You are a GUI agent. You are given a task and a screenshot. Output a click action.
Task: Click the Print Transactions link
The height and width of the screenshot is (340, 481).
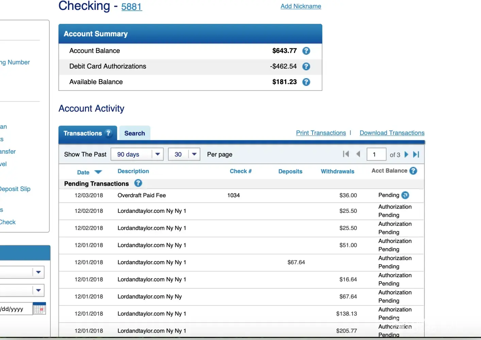321,133
